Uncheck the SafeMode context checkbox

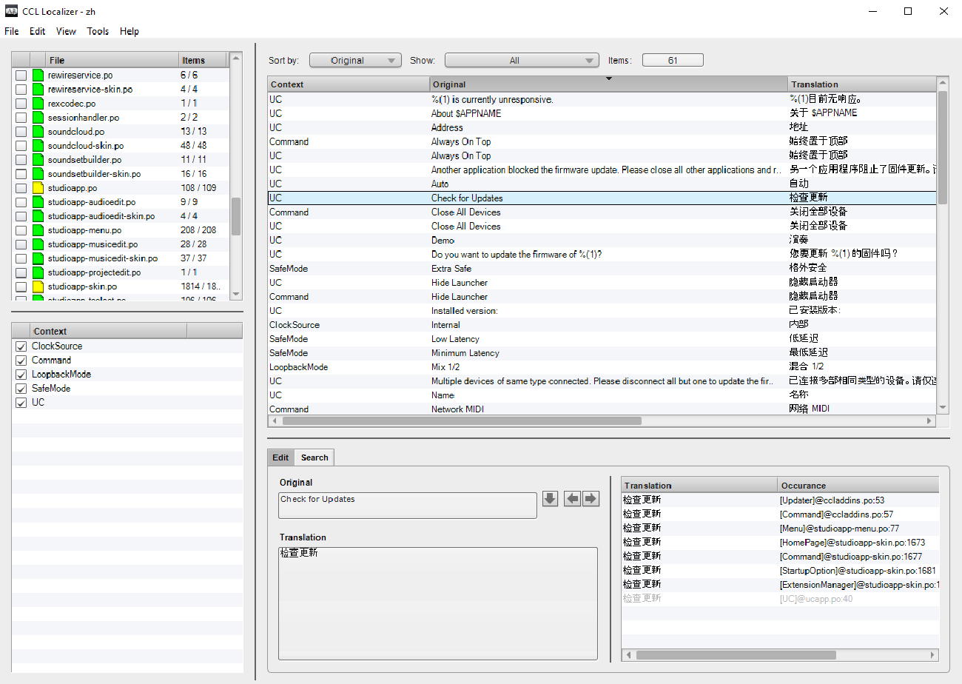point(21,389)
